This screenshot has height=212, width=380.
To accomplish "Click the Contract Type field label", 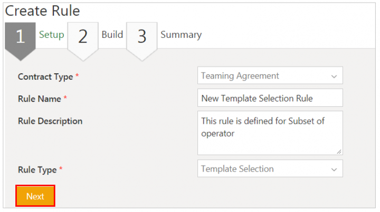I will (45, 77).
